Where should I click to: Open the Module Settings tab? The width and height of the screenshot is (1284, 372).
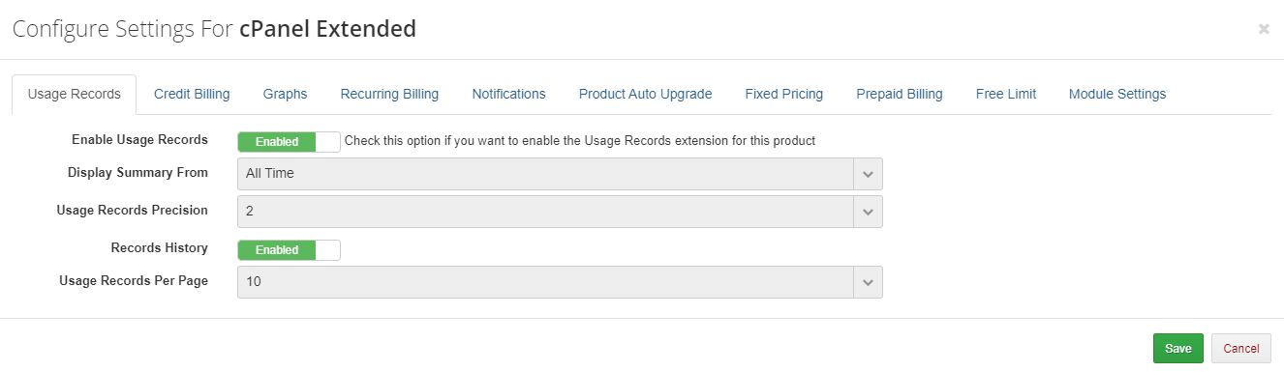point(1116,95)
